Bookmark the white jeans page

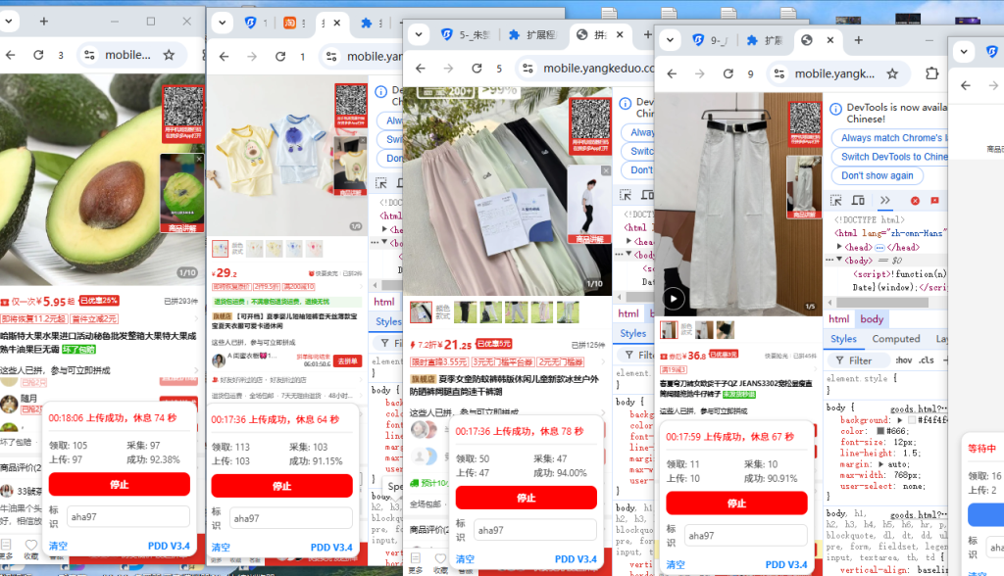[892, 73]
